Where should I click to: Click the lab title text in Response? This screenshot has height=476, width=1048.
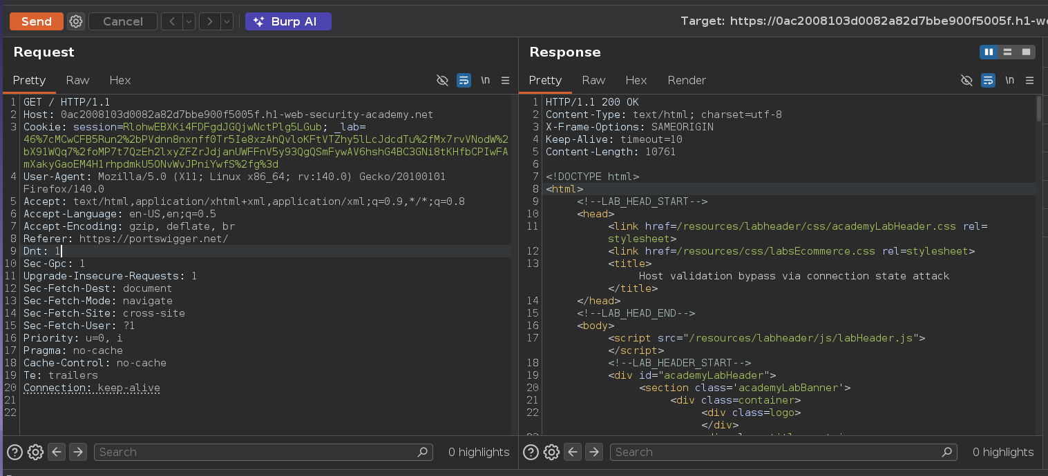coord(794,276)
